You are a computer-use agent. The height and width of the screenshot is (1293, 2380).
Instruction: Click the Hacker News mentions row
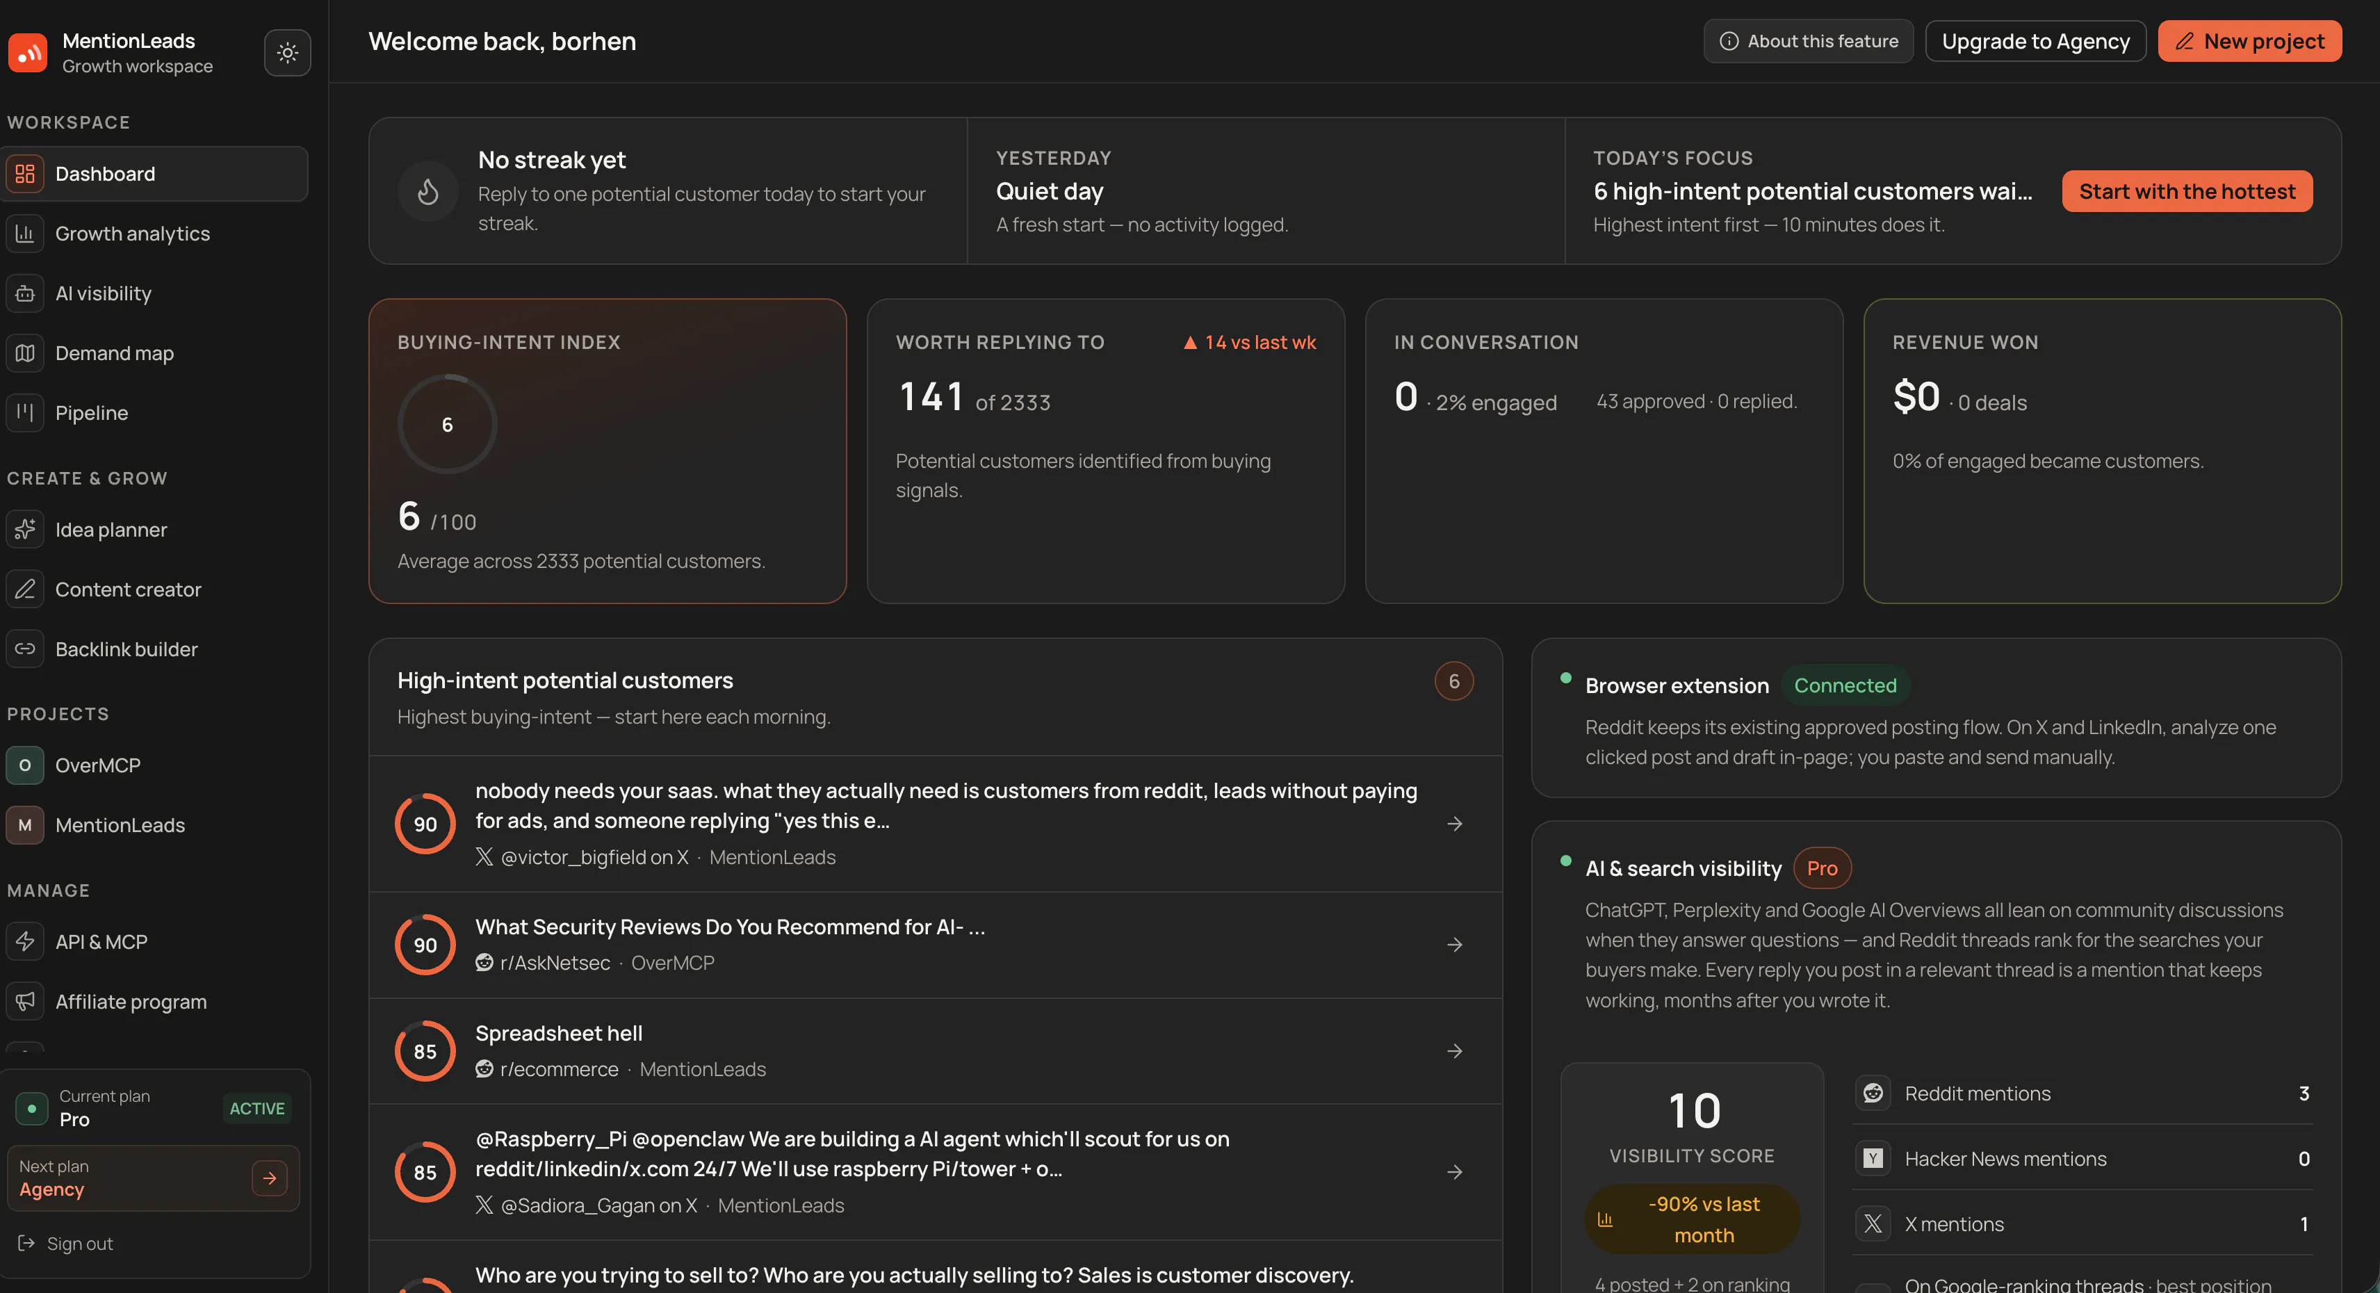click(x=2082, y=1159)
